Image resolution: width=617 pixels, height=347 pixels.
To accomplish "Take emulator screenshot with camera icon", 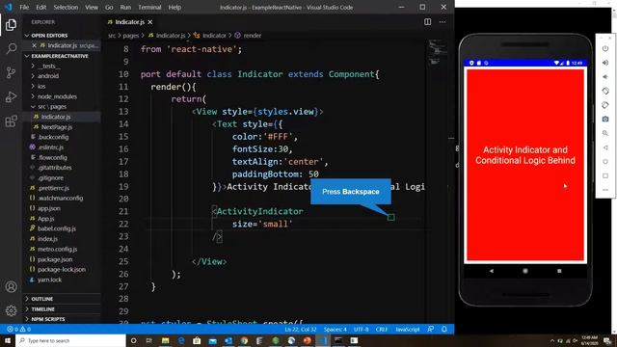I will pyautogui.click(x=605, y=119).
